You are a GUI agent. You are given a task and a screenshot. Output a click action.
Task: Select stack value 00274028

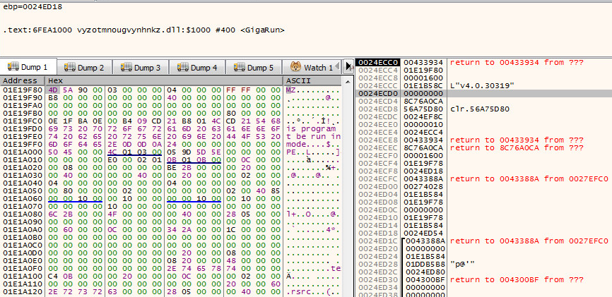pyautogui.click(x=423, y=187)
